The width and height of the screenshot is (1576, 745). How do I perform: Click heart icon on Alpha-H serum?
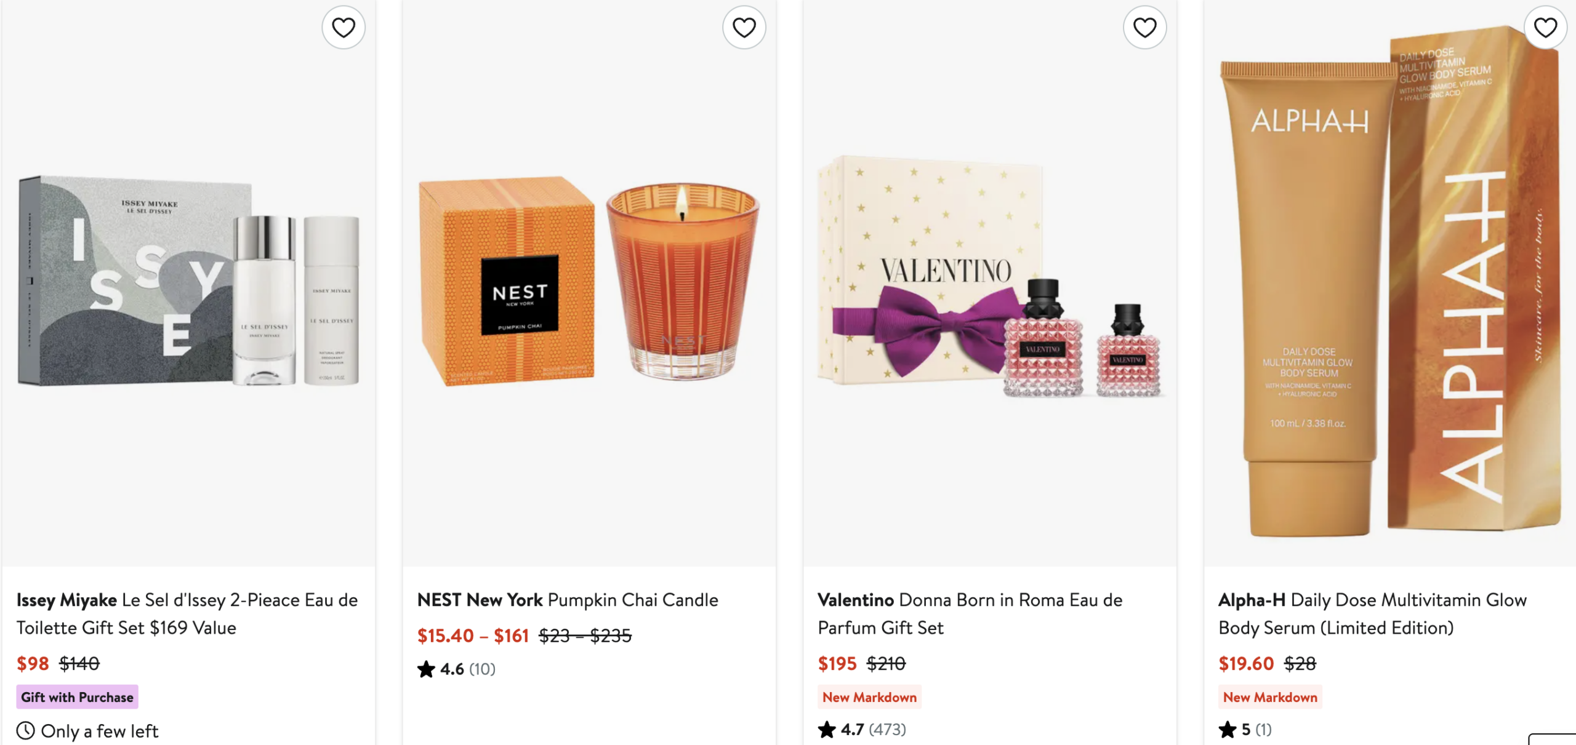pyautogui.click(x=1545, y=28)
